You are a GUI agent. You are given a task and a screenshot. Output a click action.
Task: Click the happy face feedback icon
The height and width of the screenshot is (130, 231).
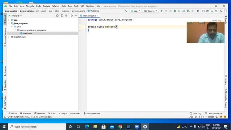point(221,117)
